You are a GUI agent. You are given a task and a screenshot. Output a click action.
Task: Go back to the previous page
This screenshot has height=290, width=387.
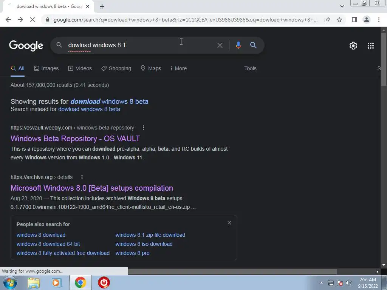[8, 20]
